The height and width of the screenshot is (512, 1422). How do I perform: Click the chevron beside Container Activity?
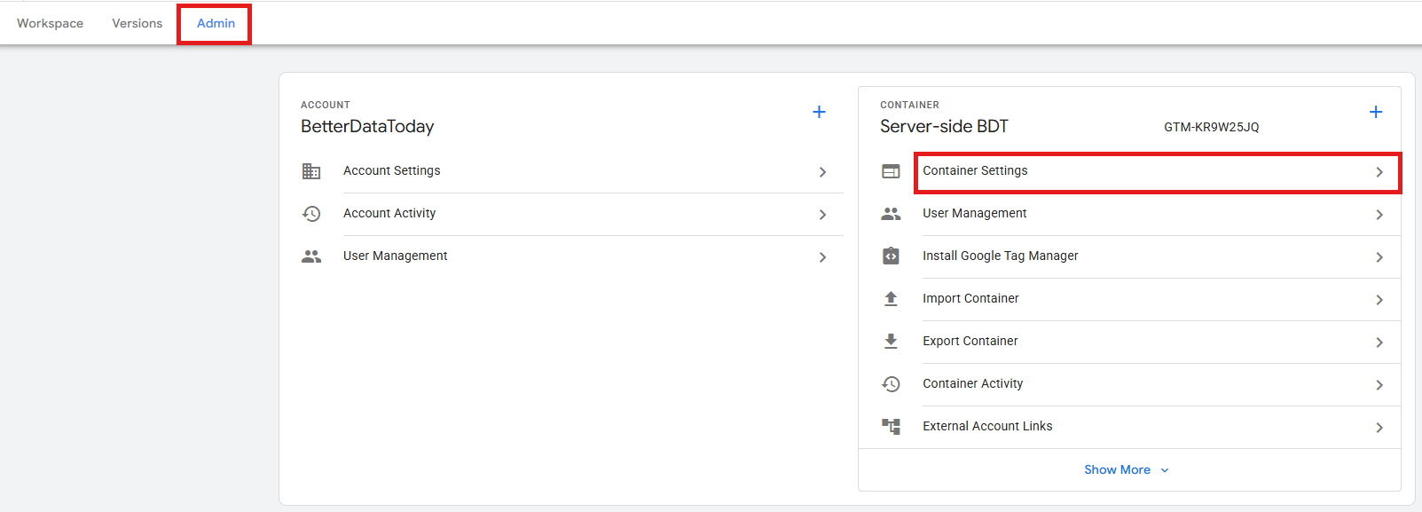coord(1379,385)
